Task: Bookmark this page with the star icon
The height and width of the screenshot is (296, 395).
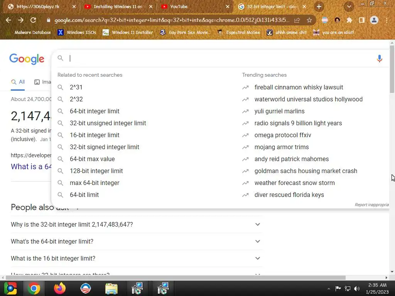Action: (x=309, y=20)
